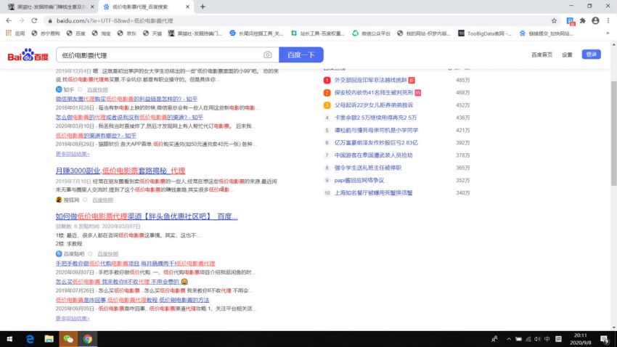Image resolution: width=617 pixels, height=347 pixels.
Task: Click the camera image-search icon in search box
Action: coord(268,55)
